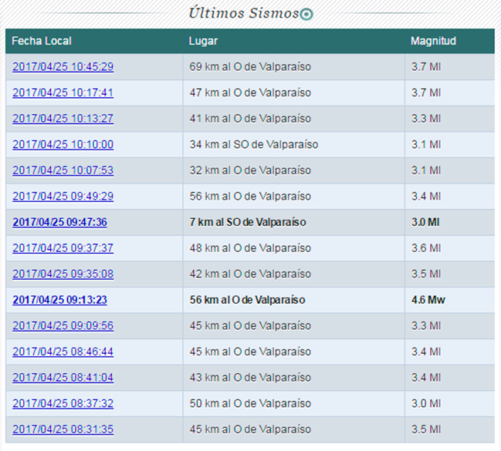Open the 2017/04/25 10:13:27 event link

tap(63, 119)
